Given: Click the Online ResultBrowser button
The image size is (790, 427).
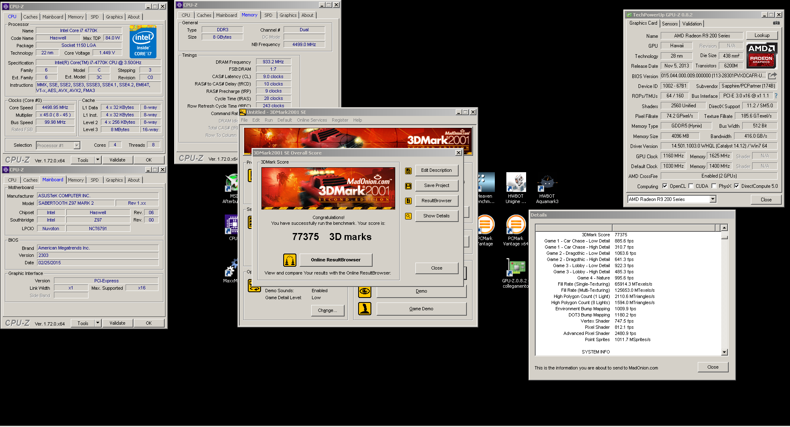Looking at the screenshot, I should 336,260.
